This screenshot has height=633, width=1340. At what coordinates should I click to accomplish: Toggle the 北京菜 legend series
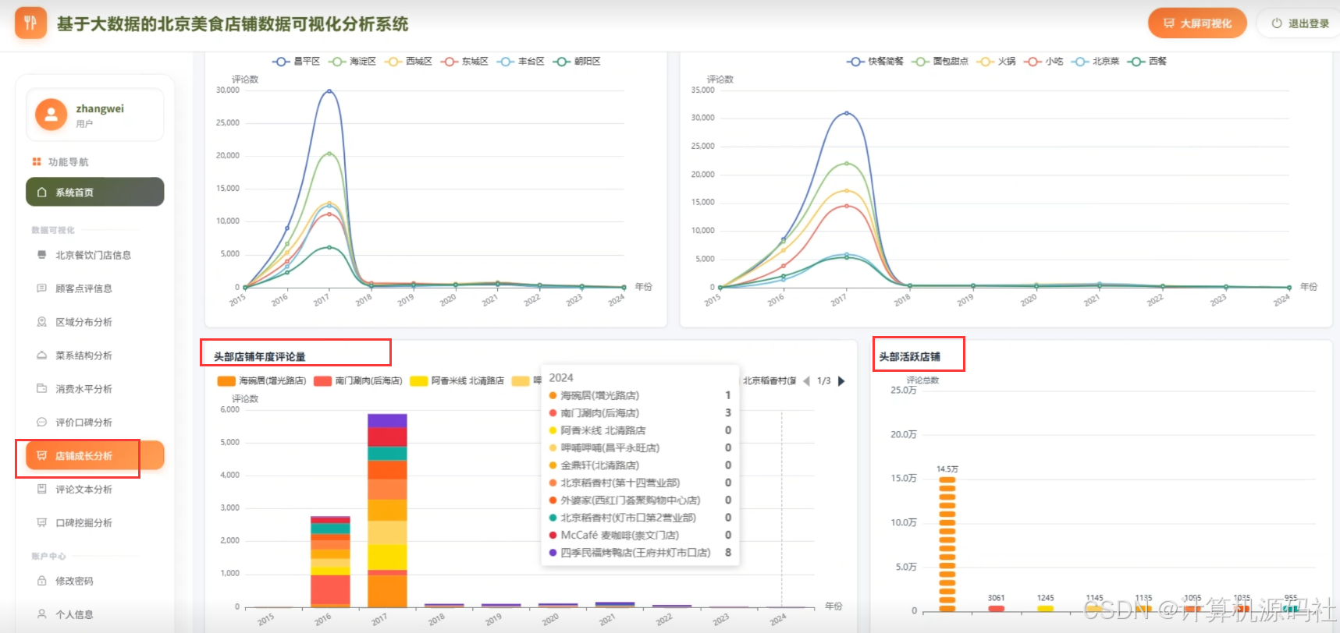1095,61
